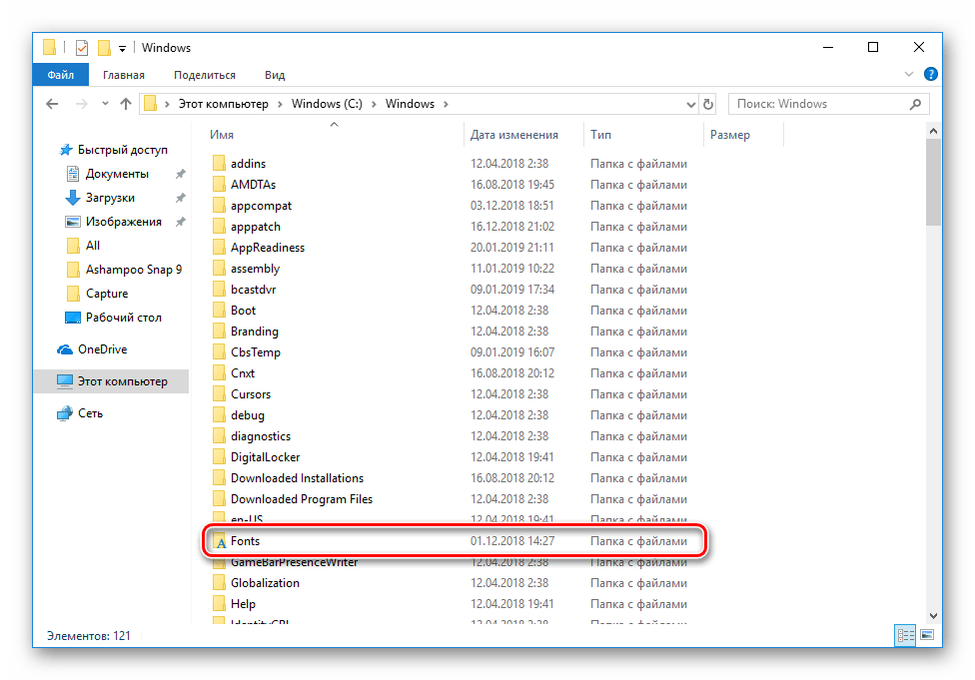
Task: Select the Fonts folder in the list
Action: pyautogui.click(x=245, y=541)
